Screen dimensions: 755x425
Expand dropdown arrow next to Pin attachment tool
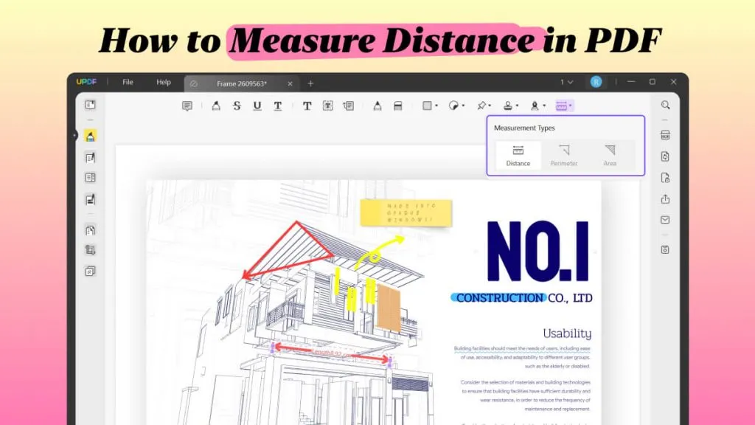(490, 106)
